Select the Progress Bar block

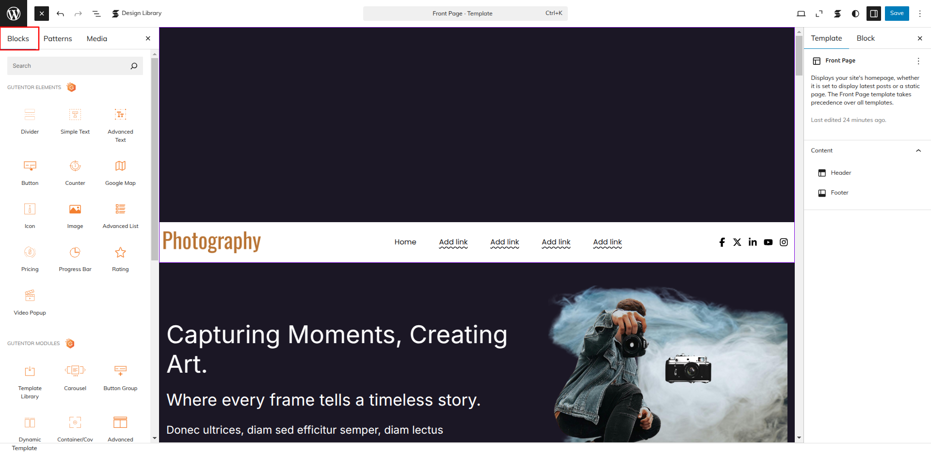pos(75,259)
